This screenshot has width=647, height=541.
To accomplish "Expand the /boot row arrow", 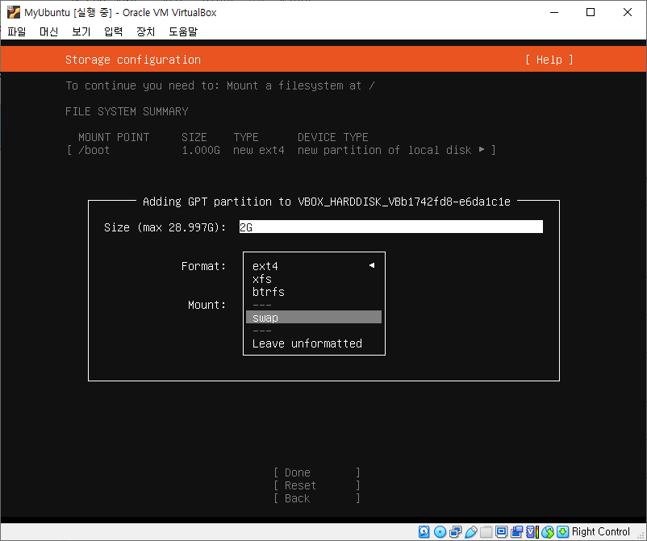I will tap(482, 149).
